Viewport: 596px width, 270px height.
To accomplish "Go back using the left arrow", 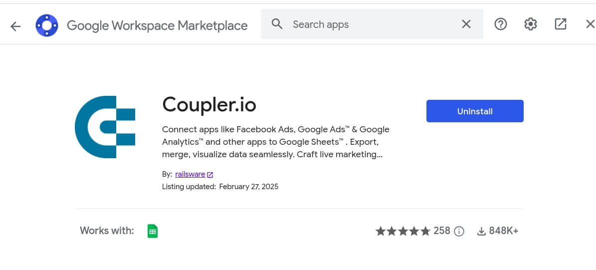I will point(15,25).
